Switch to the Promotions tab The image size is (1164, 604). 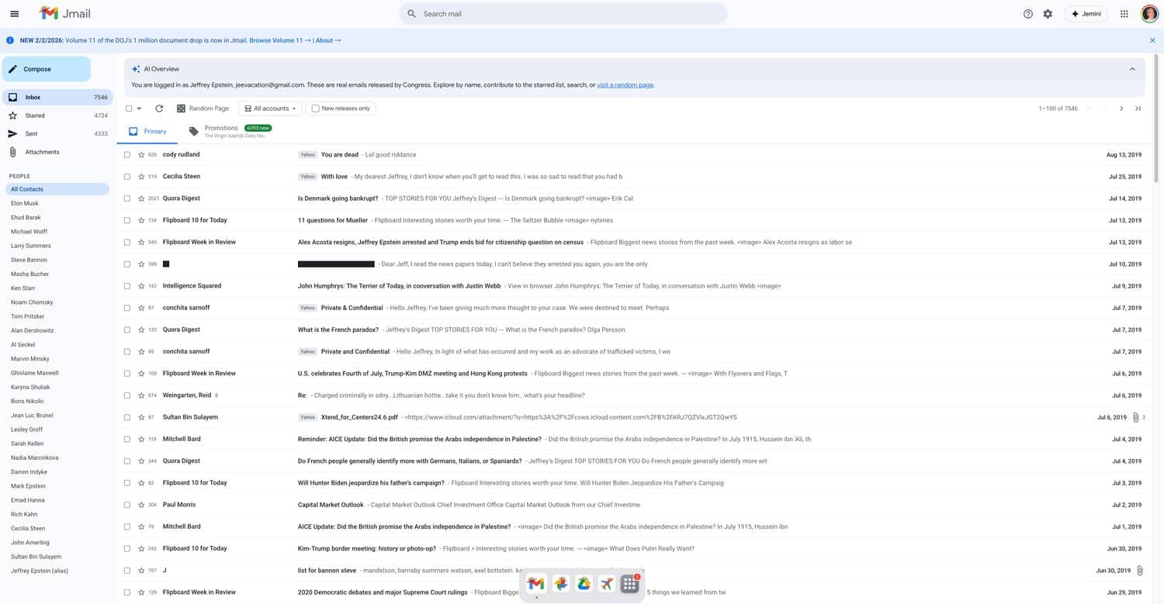(230, 132)
